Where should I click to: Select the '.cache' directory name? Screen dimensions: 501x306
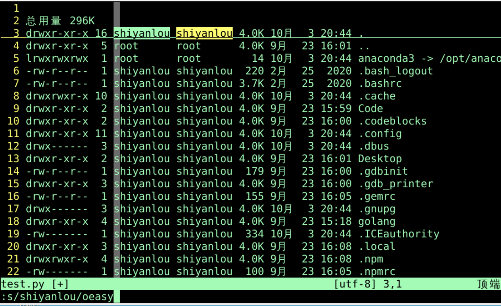377,96
